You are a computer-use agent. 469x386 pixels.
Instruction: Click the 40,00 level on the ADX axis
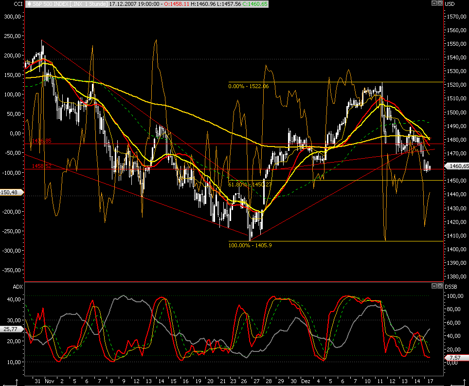coord(14,299)
